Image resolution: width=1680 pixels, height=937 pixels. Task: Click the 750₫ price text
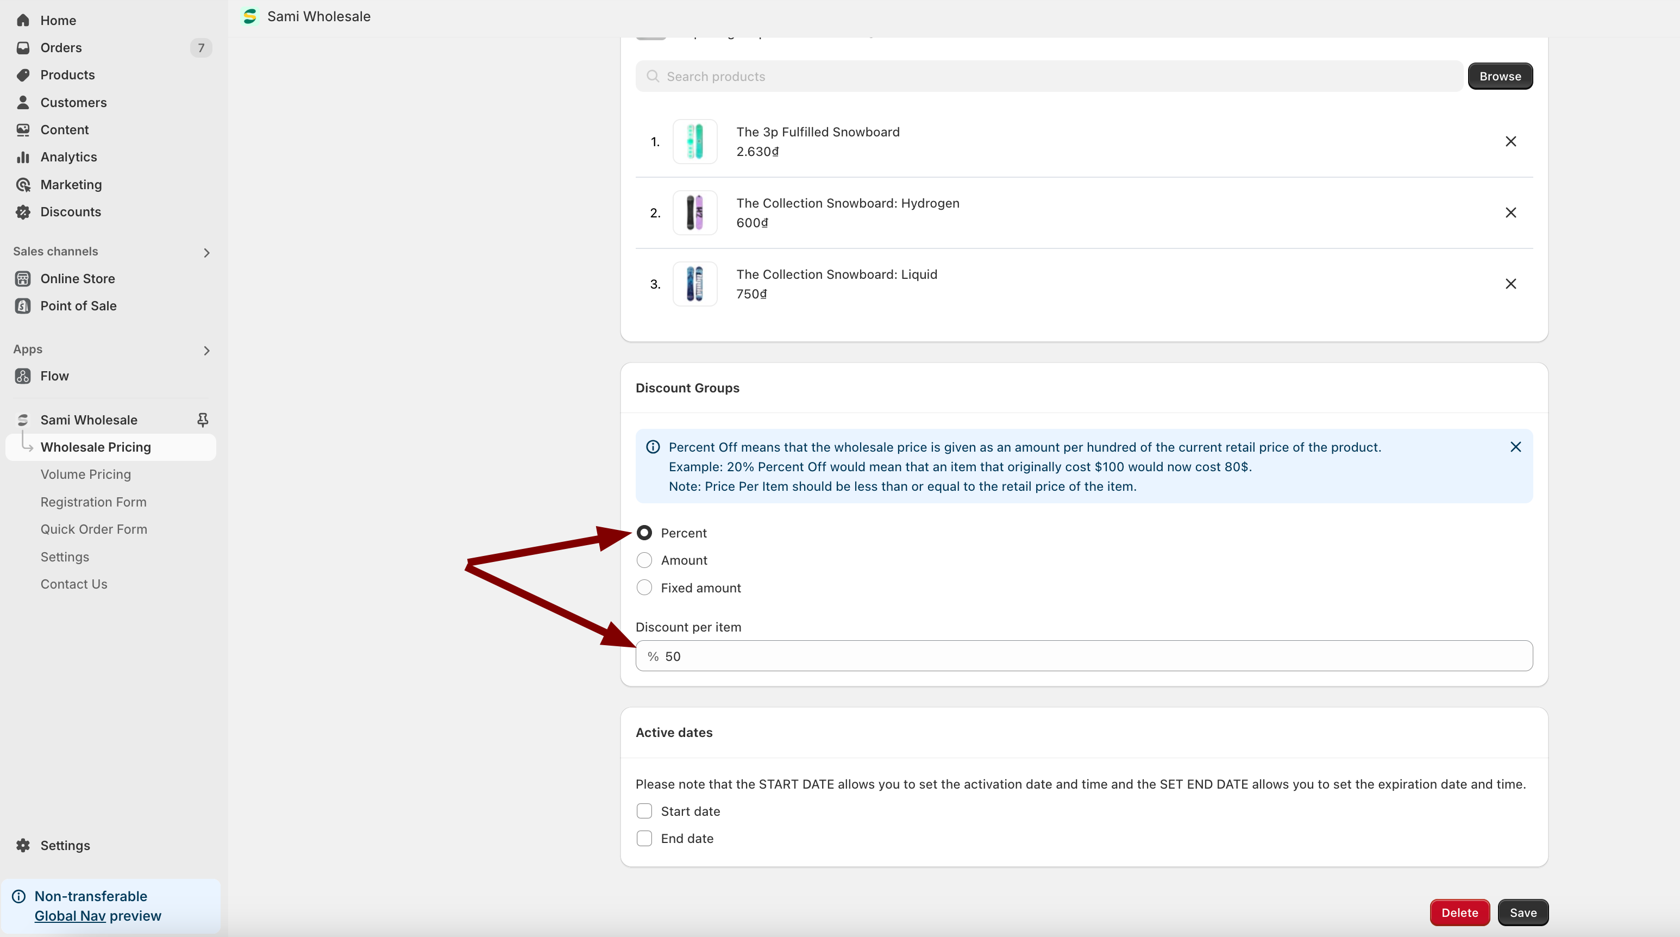751,293
